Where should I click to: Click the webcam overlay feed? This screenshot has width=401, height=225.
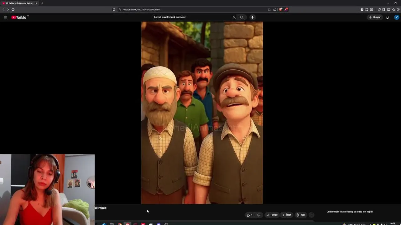47,189
